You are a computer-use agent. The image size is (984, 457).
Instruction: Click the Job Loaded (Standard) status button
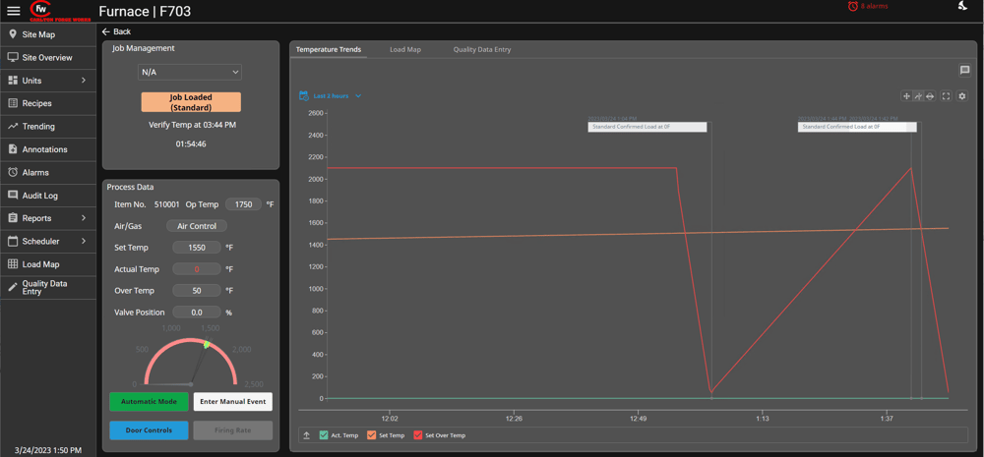coord(191,102)
